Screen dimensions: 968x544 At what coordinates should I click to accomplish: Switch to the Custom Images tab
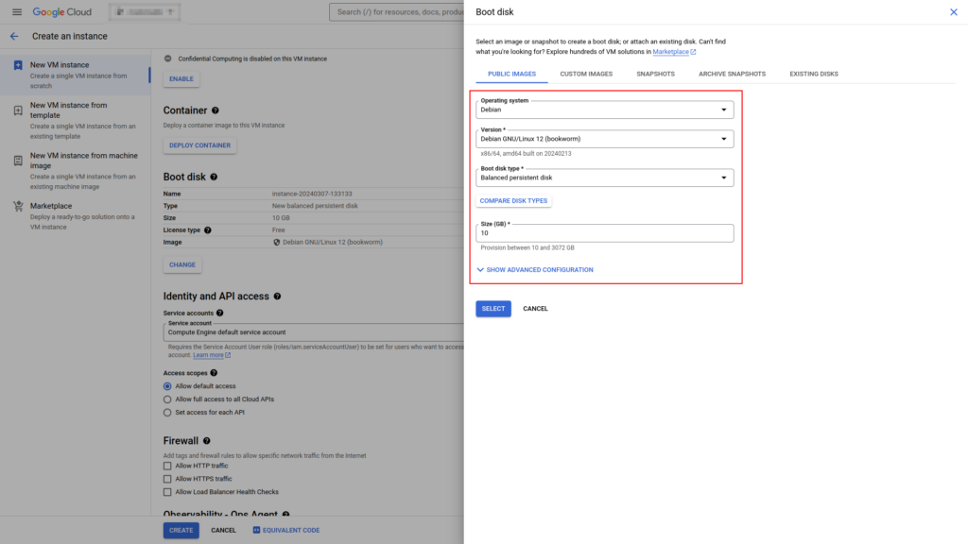point(586,74)
